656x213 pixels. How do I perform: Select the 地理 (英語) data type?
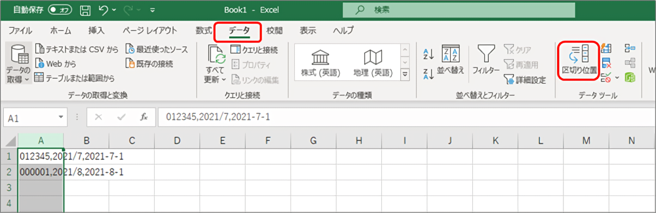(373, 62)
